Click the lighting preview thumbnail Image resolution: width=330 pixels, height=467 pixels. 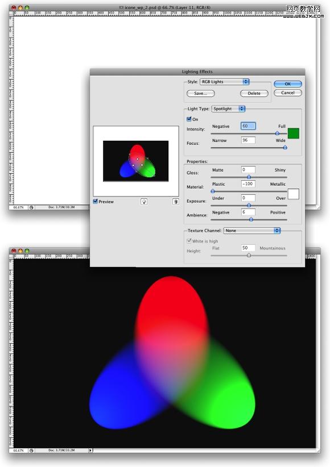click(136, 161)
